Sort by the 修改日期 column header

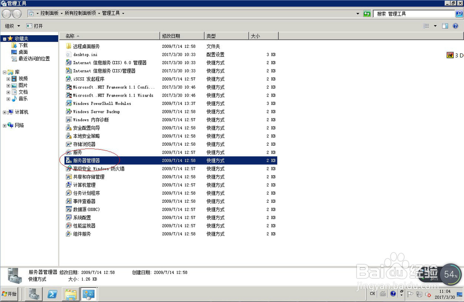[182, 36]
